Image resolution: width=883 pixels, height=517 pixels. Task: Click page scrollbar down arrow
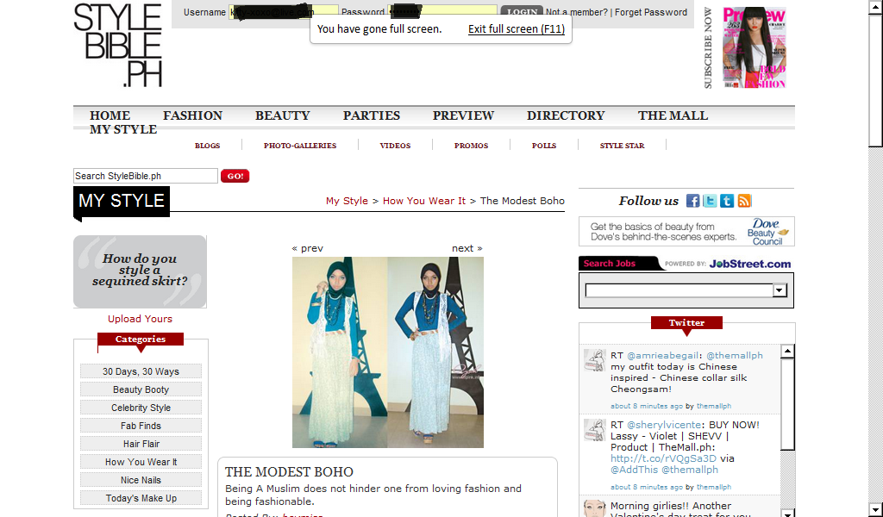[876, 511]
